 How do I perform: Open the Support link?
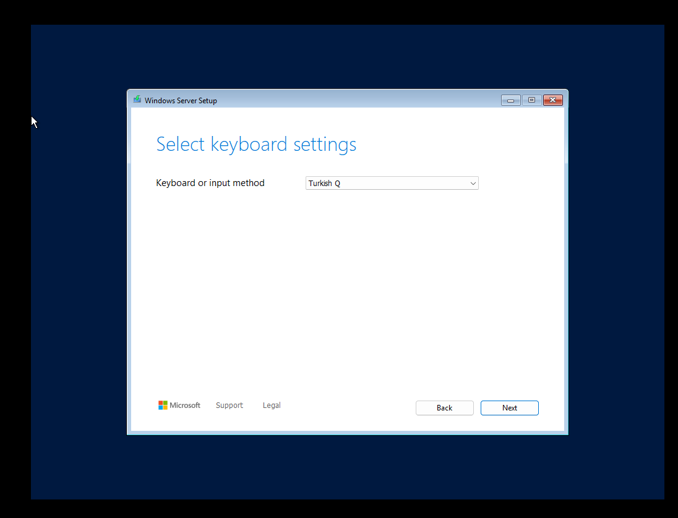pyautogui.click(x=230, y=405)
